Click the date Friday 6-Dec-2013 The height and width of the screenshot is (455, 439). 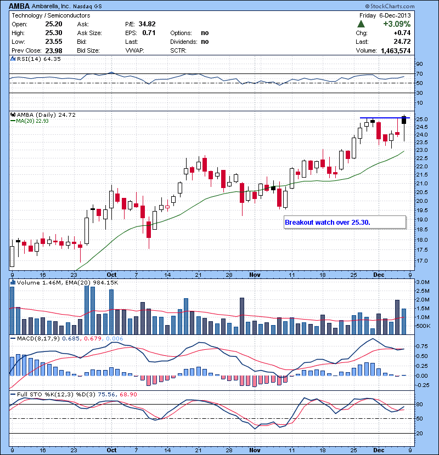click(385, 15)
